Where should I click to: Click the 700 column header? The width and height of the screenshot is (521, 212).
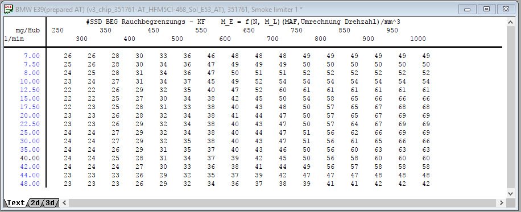(273, 39)
